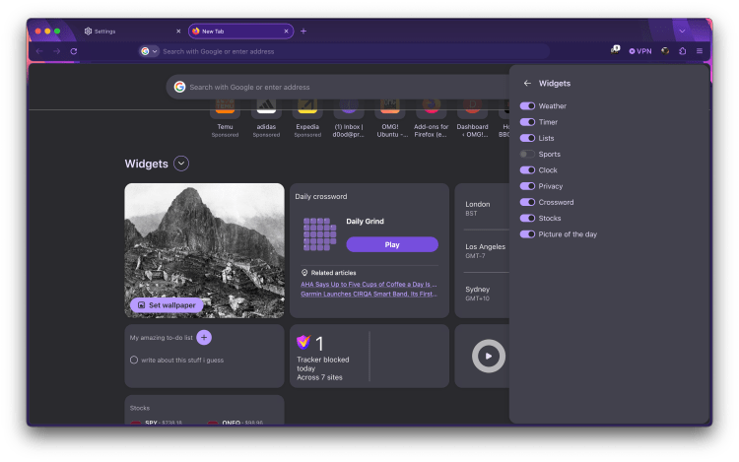Click the My amazing to-do list title
739x462 pixels.
(x=162, y=338)
